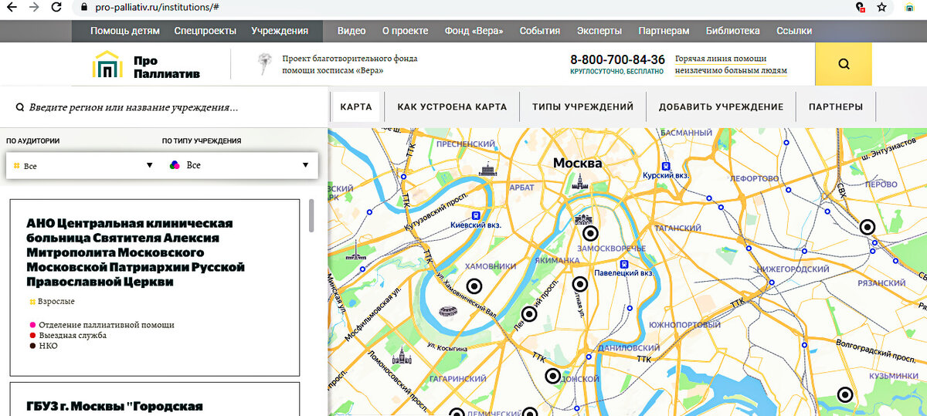927x416 pixels.
Task: Click the Отделение паллиативной помощи label
Action: [107, 325]
